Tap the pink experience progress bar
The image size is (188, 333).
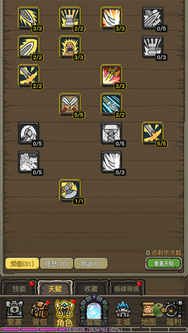click(94, 330)
